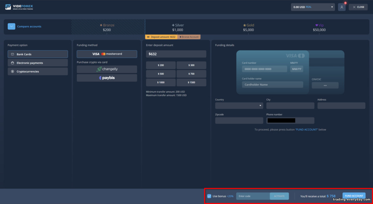Viewport: 373px width, 204px height.
Task: Click the Bronze Account badge
Action: click(x=189, y=37)
